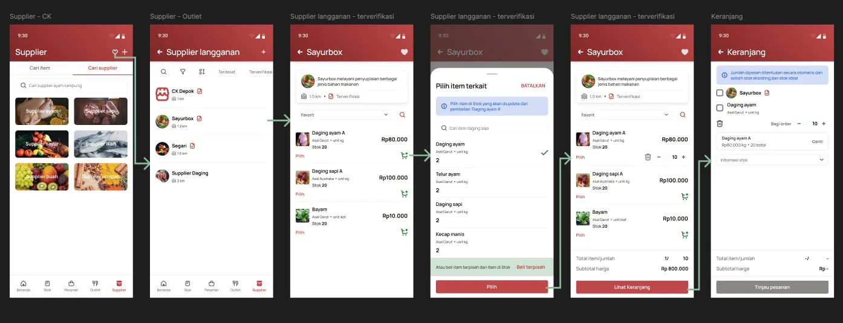Image resolution: width=843 pixels, height=323 pixels.
Task: Open the Supplier sayur category card
Action: pyautogui.click(x=42, y=144)
